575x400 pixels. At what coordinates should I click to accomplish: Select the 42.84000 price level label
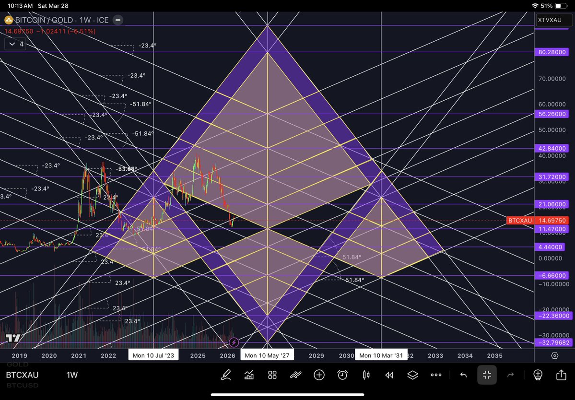click(552, 149)
